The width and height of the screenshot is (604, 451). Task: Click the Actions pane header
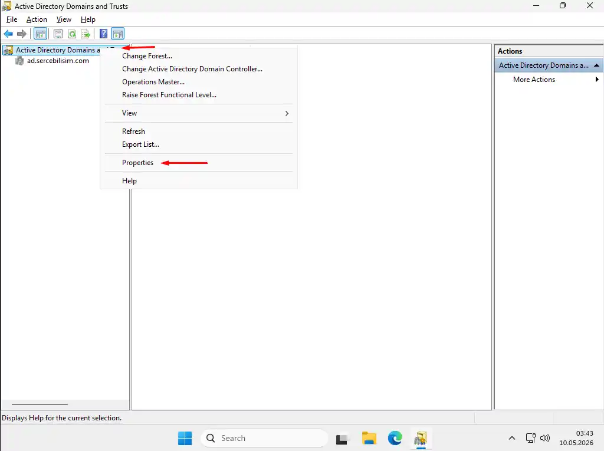549,51
